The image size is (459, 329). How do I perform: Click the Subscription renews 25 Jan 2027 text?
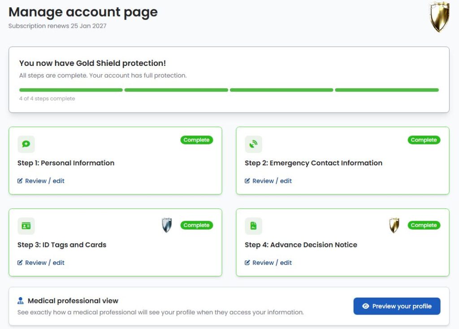[57, 26]
